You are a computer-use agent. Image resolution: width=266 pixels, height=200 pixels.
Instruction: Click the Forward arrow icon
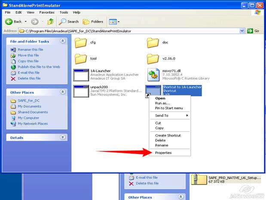coord(35,22)
